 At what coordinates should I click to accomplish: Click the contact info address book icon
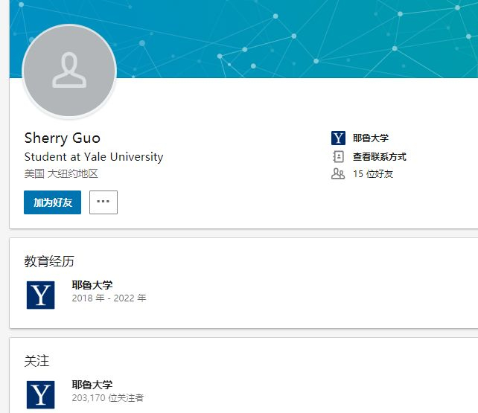[338, 156]
